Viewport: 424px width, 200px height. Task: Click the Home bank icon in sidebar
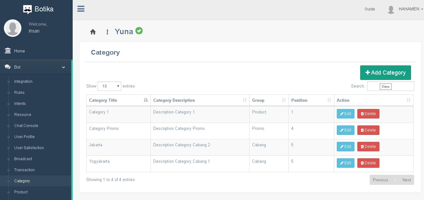click(x=8, y=51)
